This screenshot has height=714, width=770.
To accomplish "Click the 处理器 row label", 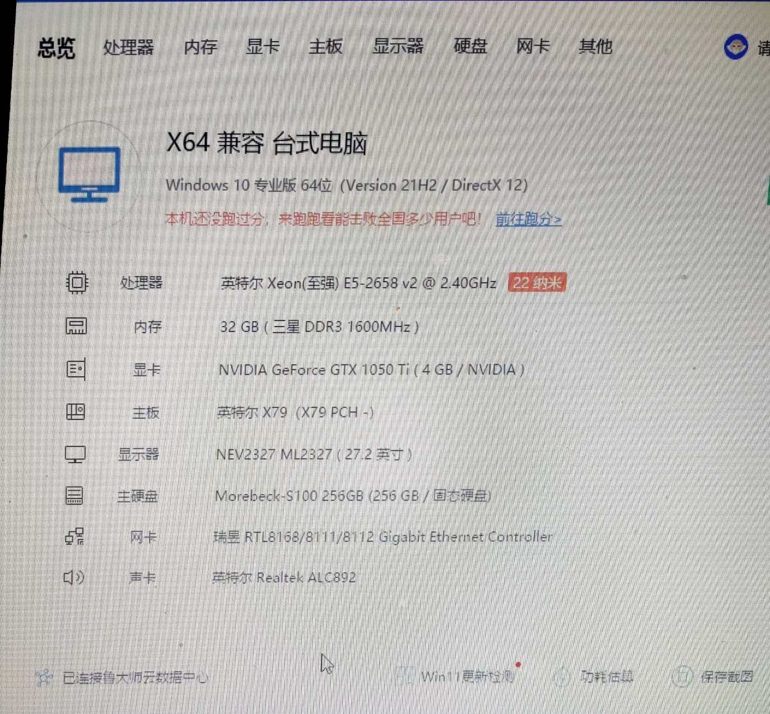I will click(141, 283).
